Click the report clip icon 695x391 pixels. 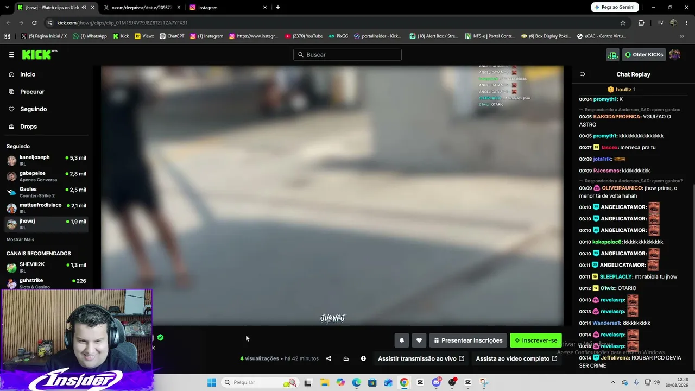[x=363, y=358]
